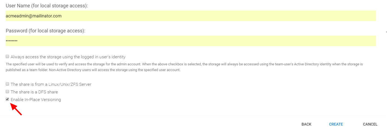Click the "User Name (for local storage access)" label
Image resolution: width=387 pixels, height=131 pixels.
pos(47,6)
